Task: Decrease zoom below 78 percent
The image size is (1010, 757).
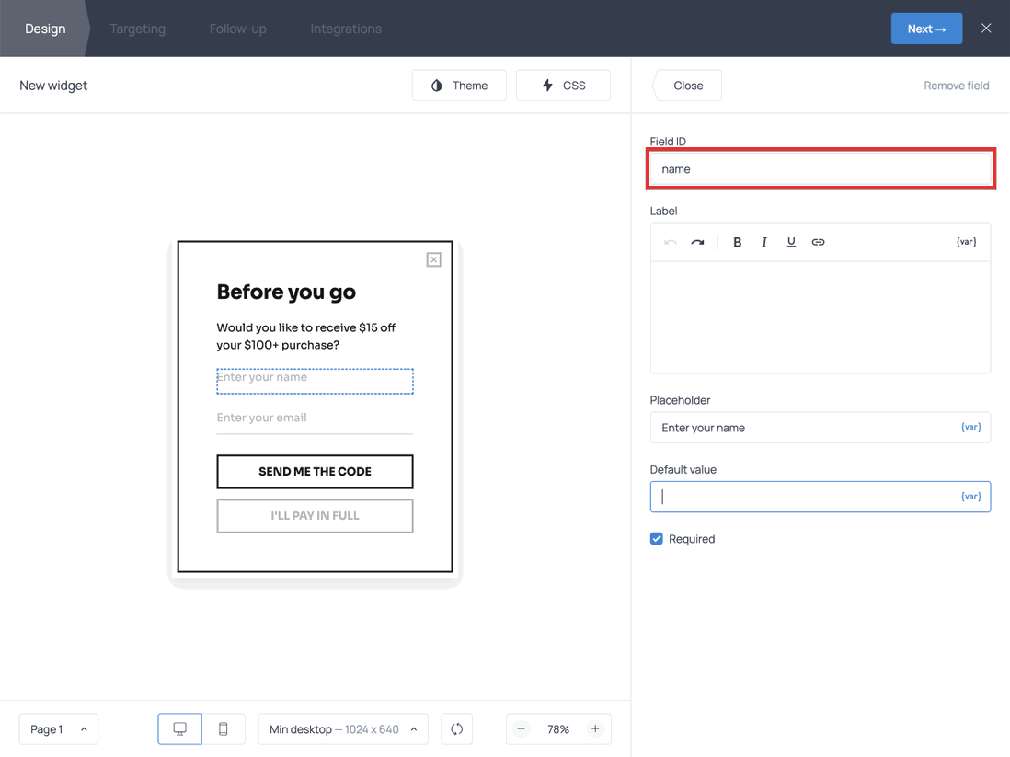Action: pyautogui.click(x=521, y=728)
